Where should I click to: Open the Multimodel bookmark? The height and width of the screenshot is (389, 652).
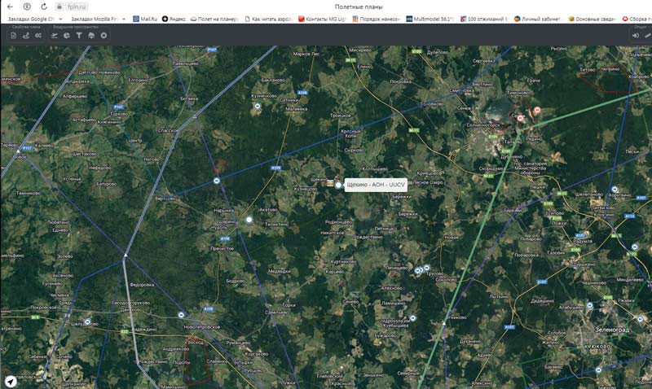click(x=434, y=18)
